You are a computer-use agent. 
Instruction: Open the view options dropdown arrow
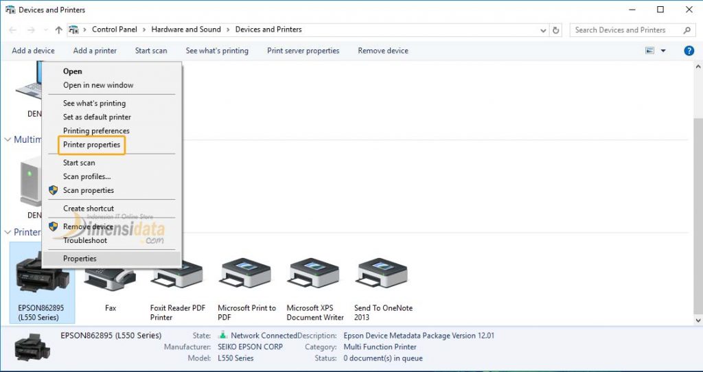[663, 51]
